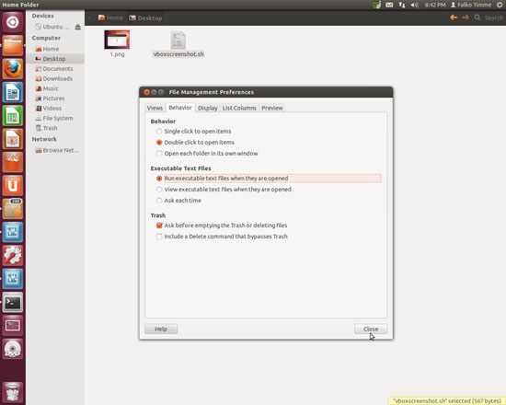Click the forward arrow in toolbar
The width and height of the screenshot is (506, 405).
[466, 17]
